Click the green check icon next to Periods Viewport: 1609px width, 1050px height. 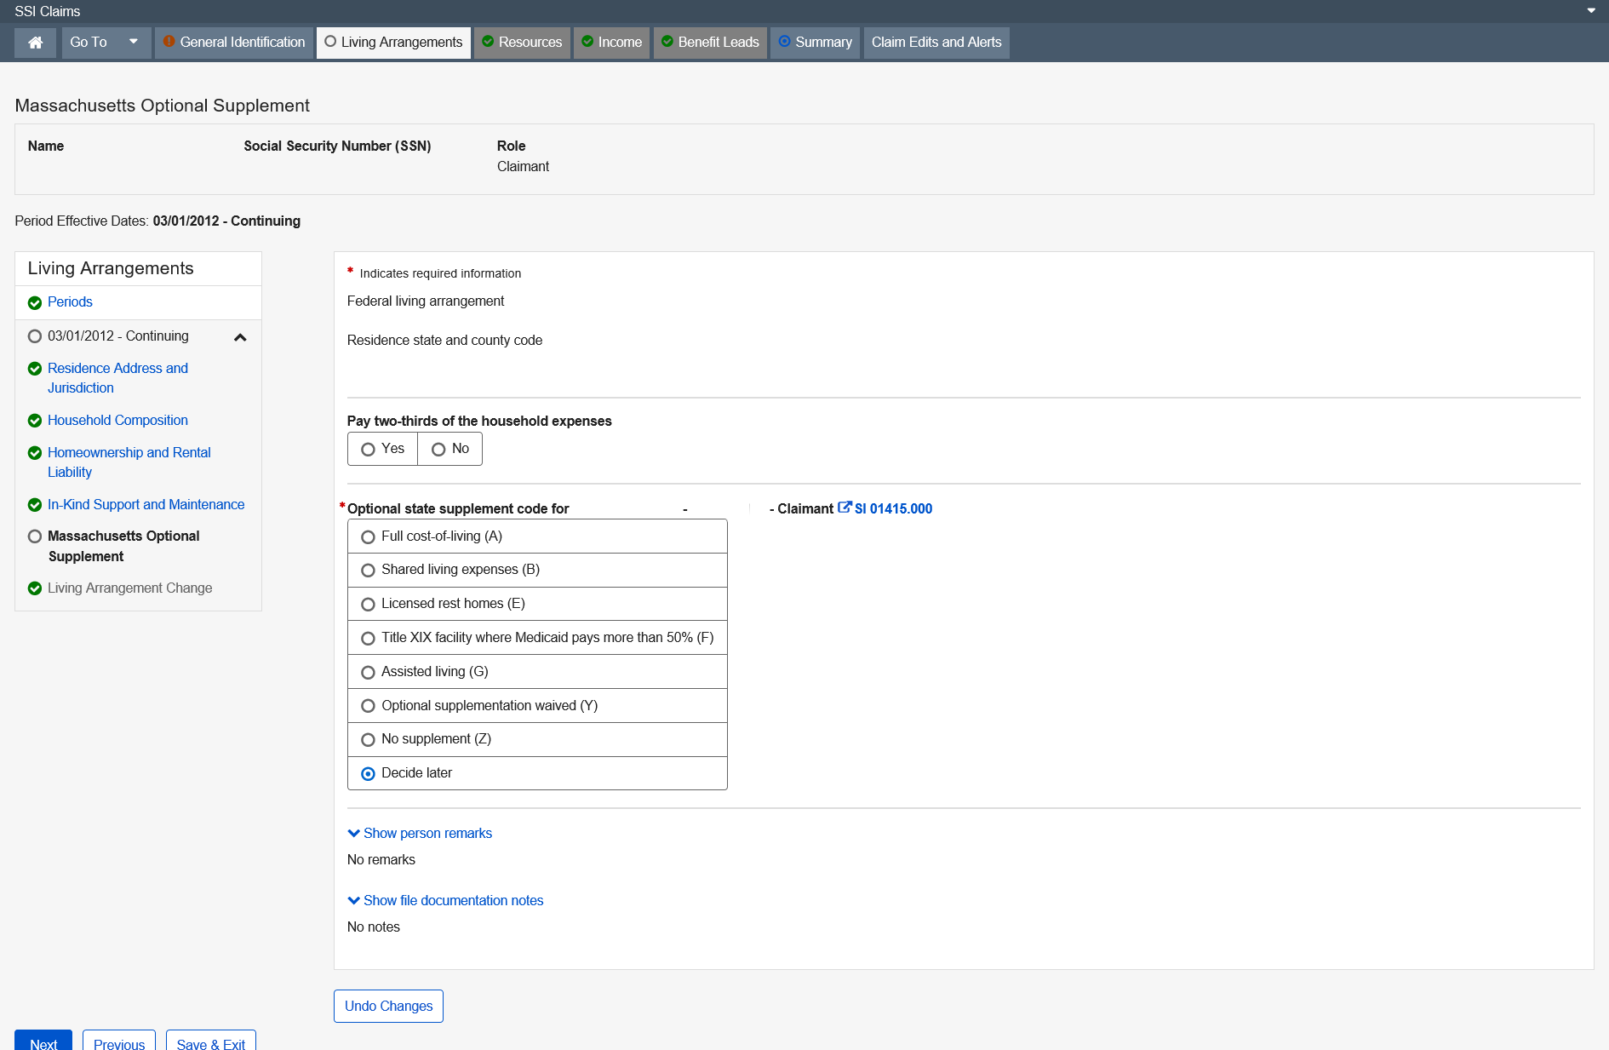35,303
